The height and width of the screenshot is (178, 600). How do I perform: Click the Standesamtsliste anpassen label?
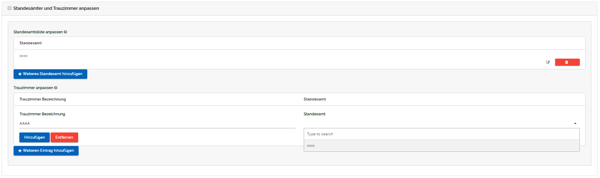(x=38, y=32)
